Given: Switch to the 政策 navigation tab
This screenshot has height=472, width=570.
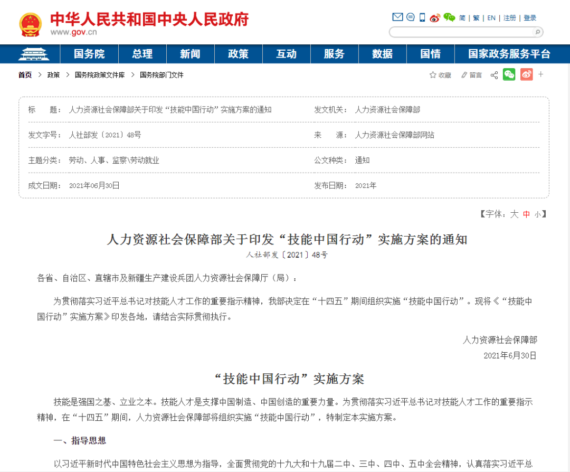Looking at the screenshot, I should point(238,53).
